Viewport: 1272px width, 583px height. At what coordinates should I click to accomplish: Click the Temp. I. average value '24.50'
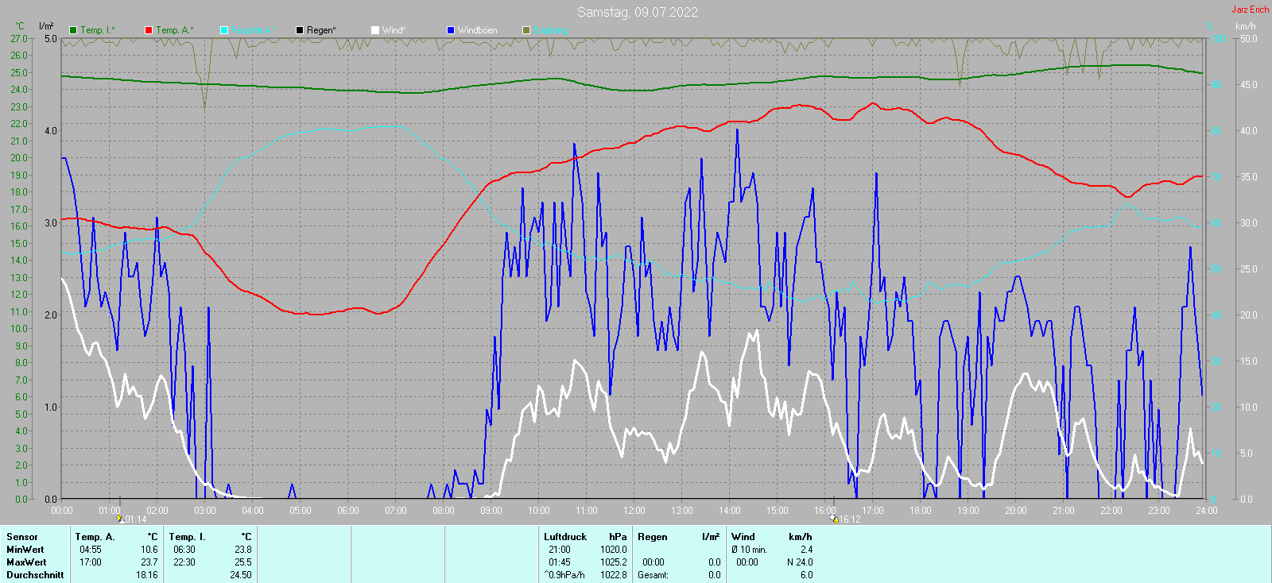(241, 575)
